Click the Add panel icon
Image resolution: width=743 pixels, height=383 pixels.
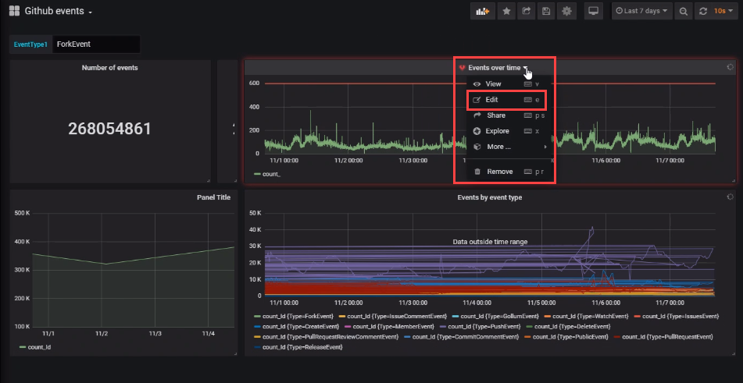click(482, 11)
